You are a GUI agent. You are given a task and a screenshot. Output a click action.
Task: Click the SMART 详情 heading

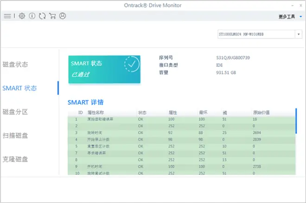85,102
